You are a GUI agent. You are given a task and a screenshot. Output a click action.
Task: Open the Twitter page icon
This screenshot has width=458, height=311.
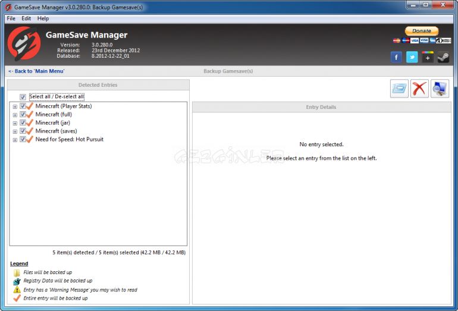(x=412, y=57)
